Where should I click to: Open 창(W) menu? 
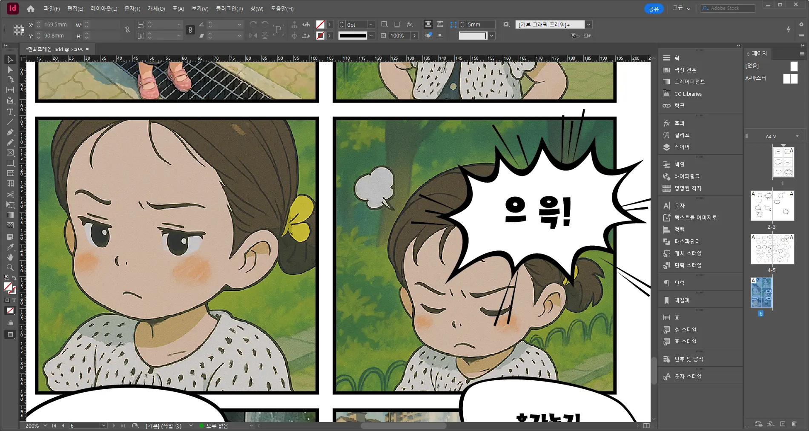[x=257, y=9]
